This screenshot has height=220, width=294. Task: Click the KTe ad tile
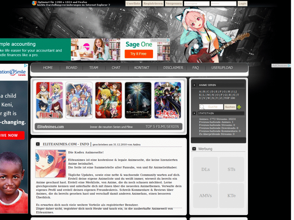232,195
